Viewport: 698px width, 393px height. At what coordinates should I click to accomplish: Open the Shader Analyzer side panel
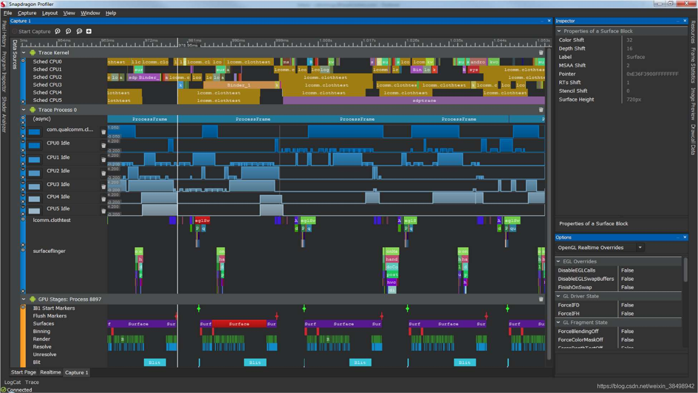(4, 114)
